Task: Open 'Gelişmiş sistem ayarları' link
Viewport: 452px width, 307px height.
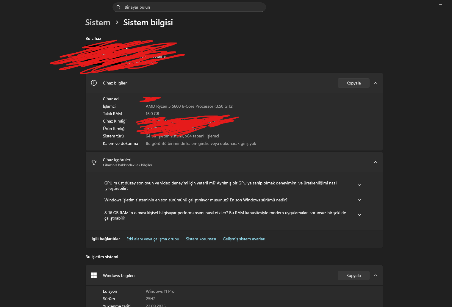Action: pos(244,239)
